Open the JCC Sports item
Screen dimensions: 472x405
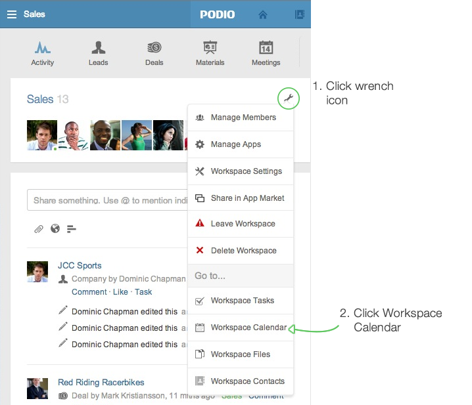80,265
